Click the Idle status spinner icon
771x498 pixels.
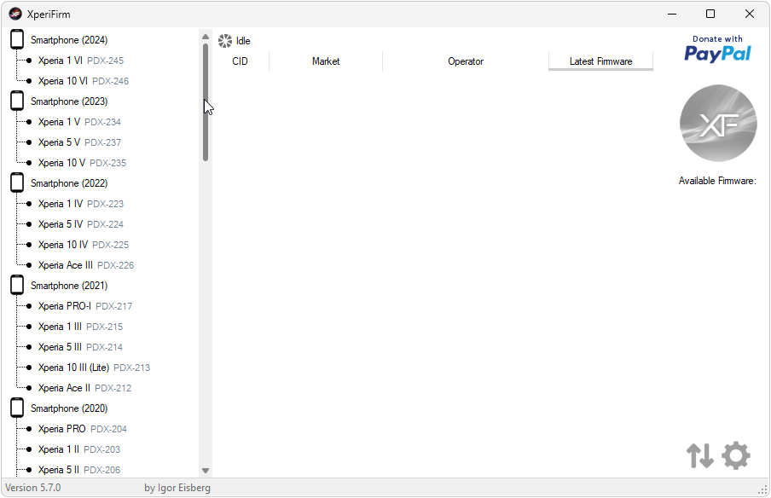click(225, 41)
